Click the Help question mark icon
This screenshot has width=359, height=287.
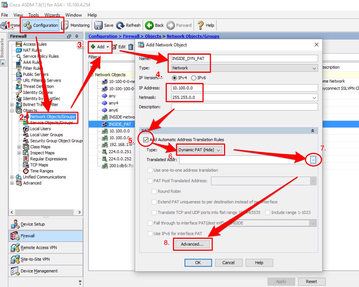click(201, 25)
